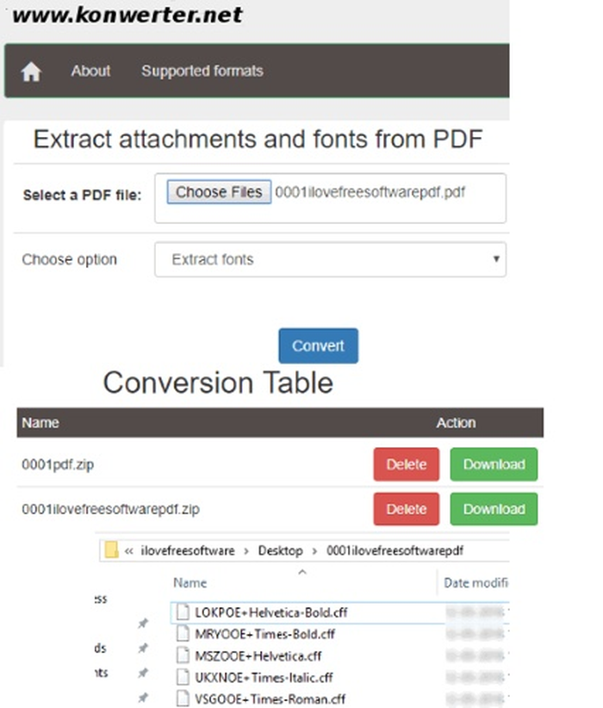
Task: Go to Desktop in the breadcrumb path
Action: (280, 550)
